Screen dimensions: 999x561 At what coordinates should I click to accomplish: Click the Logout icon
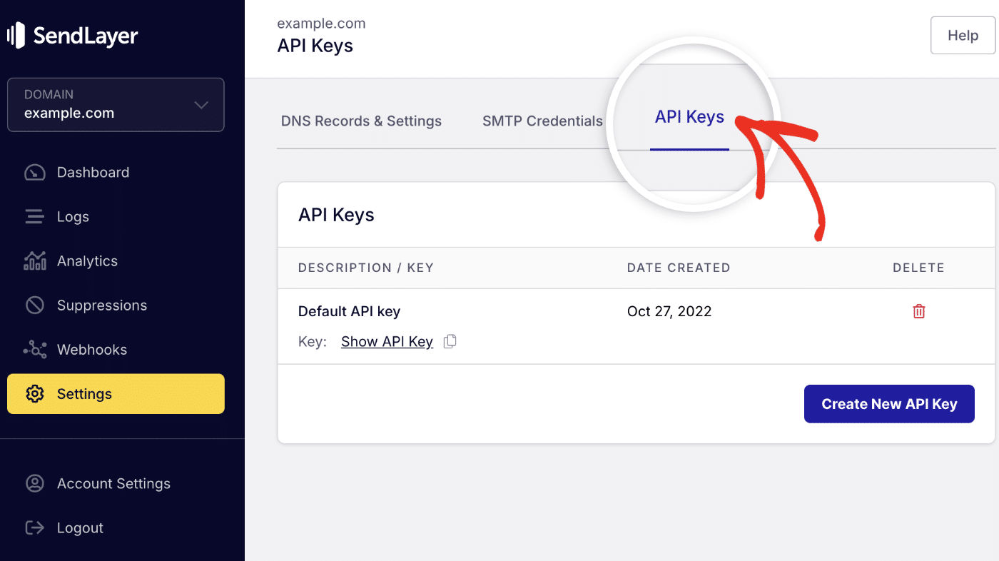click(x=34, y=527)
